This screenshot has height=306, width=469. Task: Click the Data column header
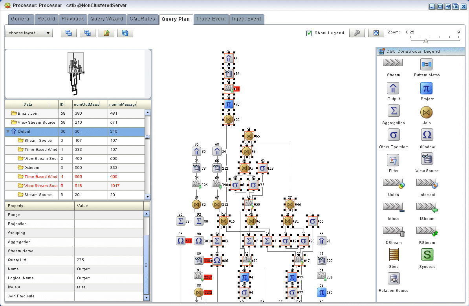(32, 104)
